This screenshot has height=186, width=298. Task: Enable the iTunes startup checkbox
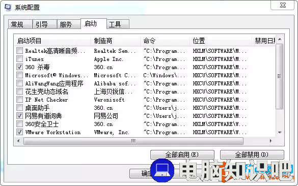(x=19, y=59)
